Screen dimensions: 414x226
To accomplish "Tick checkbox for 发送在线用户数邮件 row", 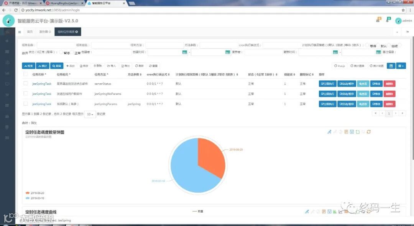I will tap(26, 93).
